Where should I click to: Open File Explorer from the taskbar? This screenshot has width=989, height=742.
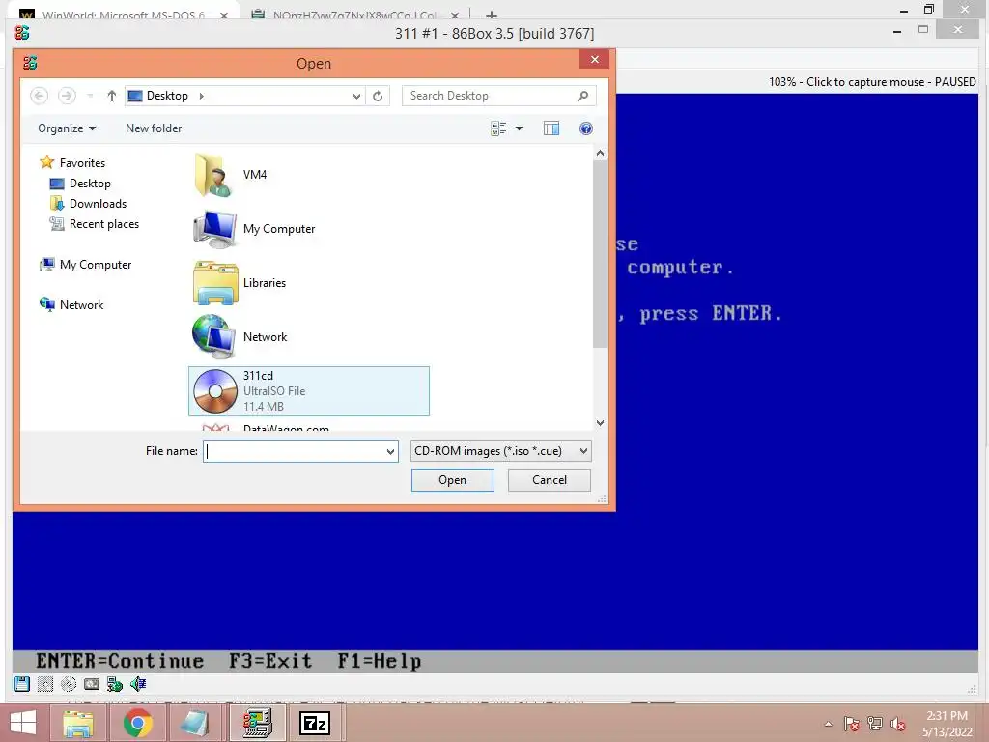pos(78,723)
